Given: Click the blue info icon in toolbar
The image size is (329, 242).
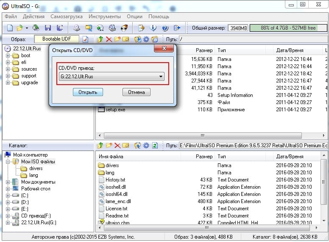Looking at the screenshot, I should click(x=153, y=28).
